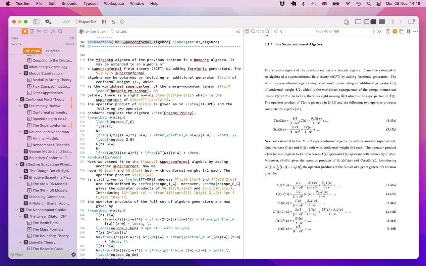
Task: Open the typeset settings gears icon
Action: [48, 21]
